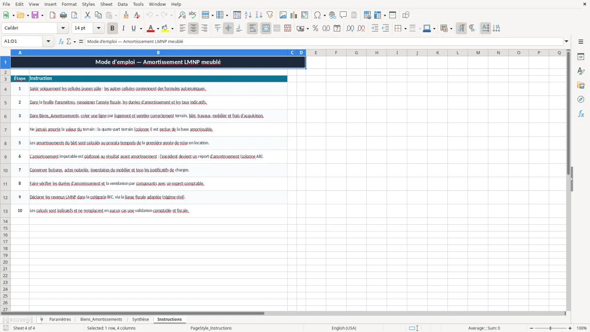Cut selection with the scissors icon
The image size is (590, 332).
87,15
